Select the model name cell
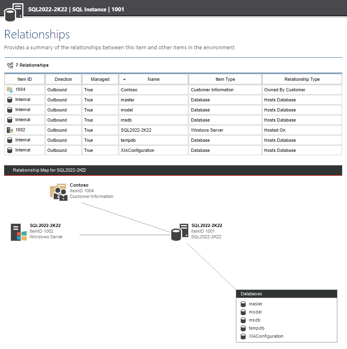Image resolution: width=347 pixels, height=349 pixels. pos(154,110)
